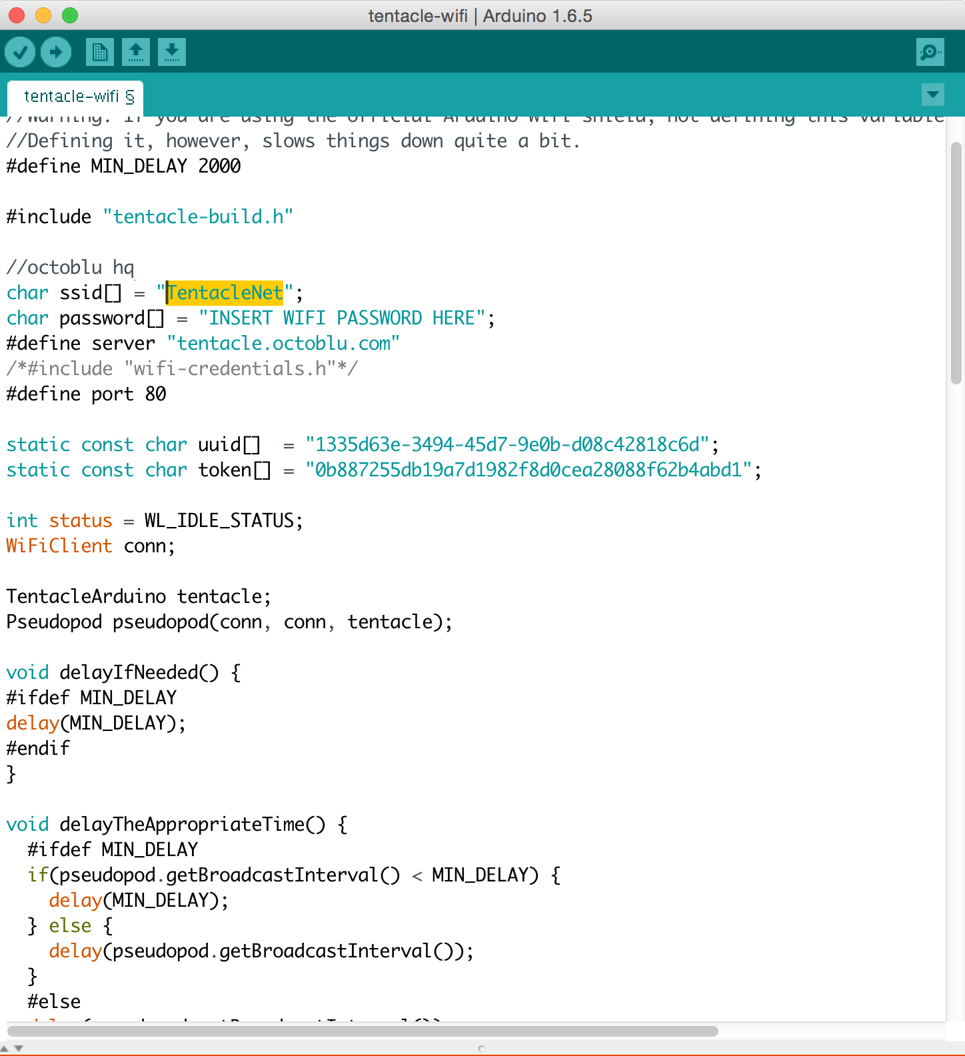The height and width of the screenshot is (1056, 965).
Task: Expand the tab options dropdown arrow
Action: 933,95
